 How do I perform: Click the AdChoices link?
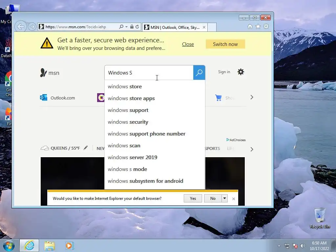point(236,140)
